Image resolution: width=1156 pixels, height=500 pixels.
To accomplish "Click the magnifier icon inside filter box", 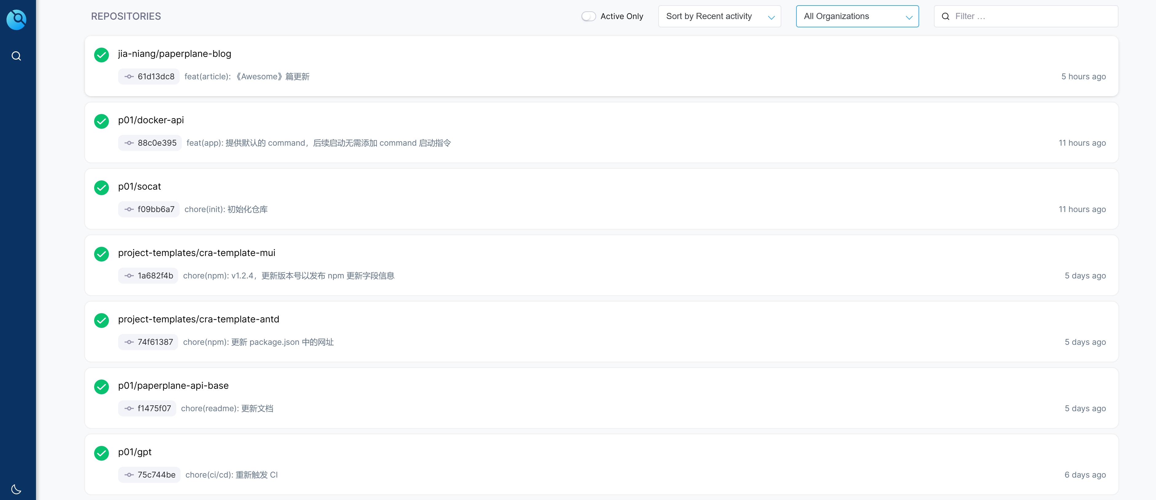I will point(945,16).
